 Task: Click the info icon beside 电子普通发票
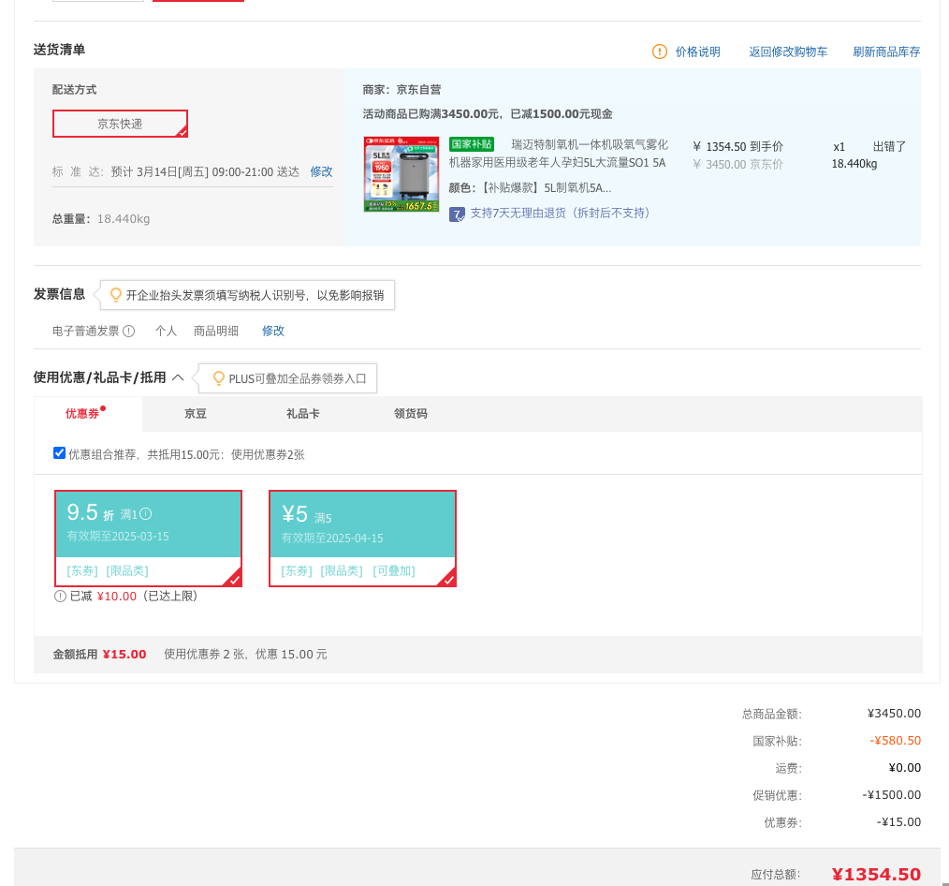[129, 331]
